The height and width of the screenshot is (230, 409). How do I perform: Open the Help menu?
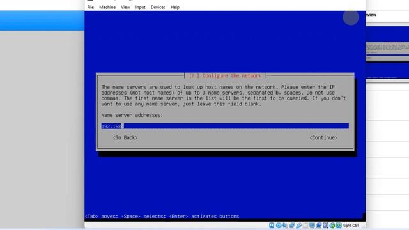pyautogui.click(x=174, y=7)
